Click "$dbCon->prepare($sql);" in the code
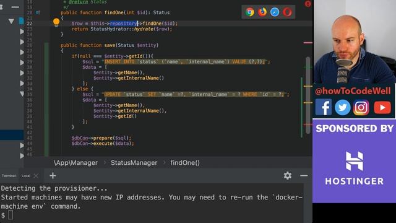This screenshot has width=396, height=223. 101,138
